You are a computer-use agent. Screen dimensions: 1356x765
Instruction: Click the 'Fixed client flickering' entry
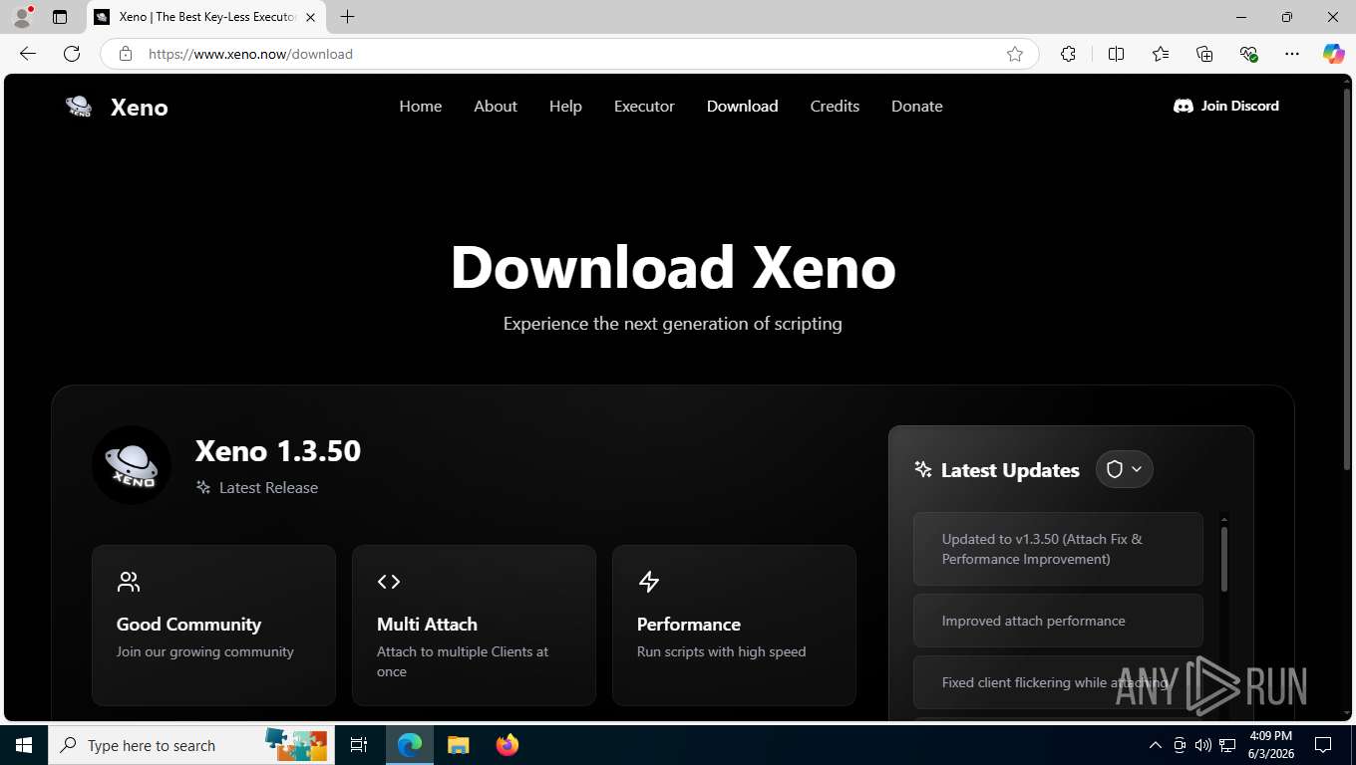point(1058,682)
